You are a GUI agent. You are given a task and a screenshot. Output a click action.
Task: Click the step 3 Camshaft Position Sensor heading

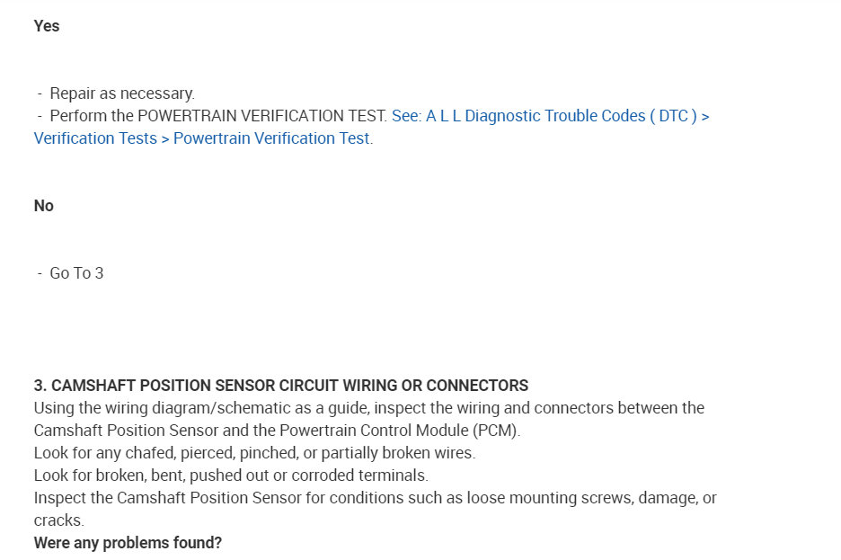click(x=281, y=386)
